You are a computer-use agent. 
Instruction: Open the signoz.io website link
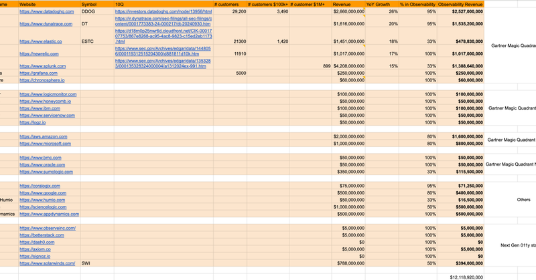point(35,257)
